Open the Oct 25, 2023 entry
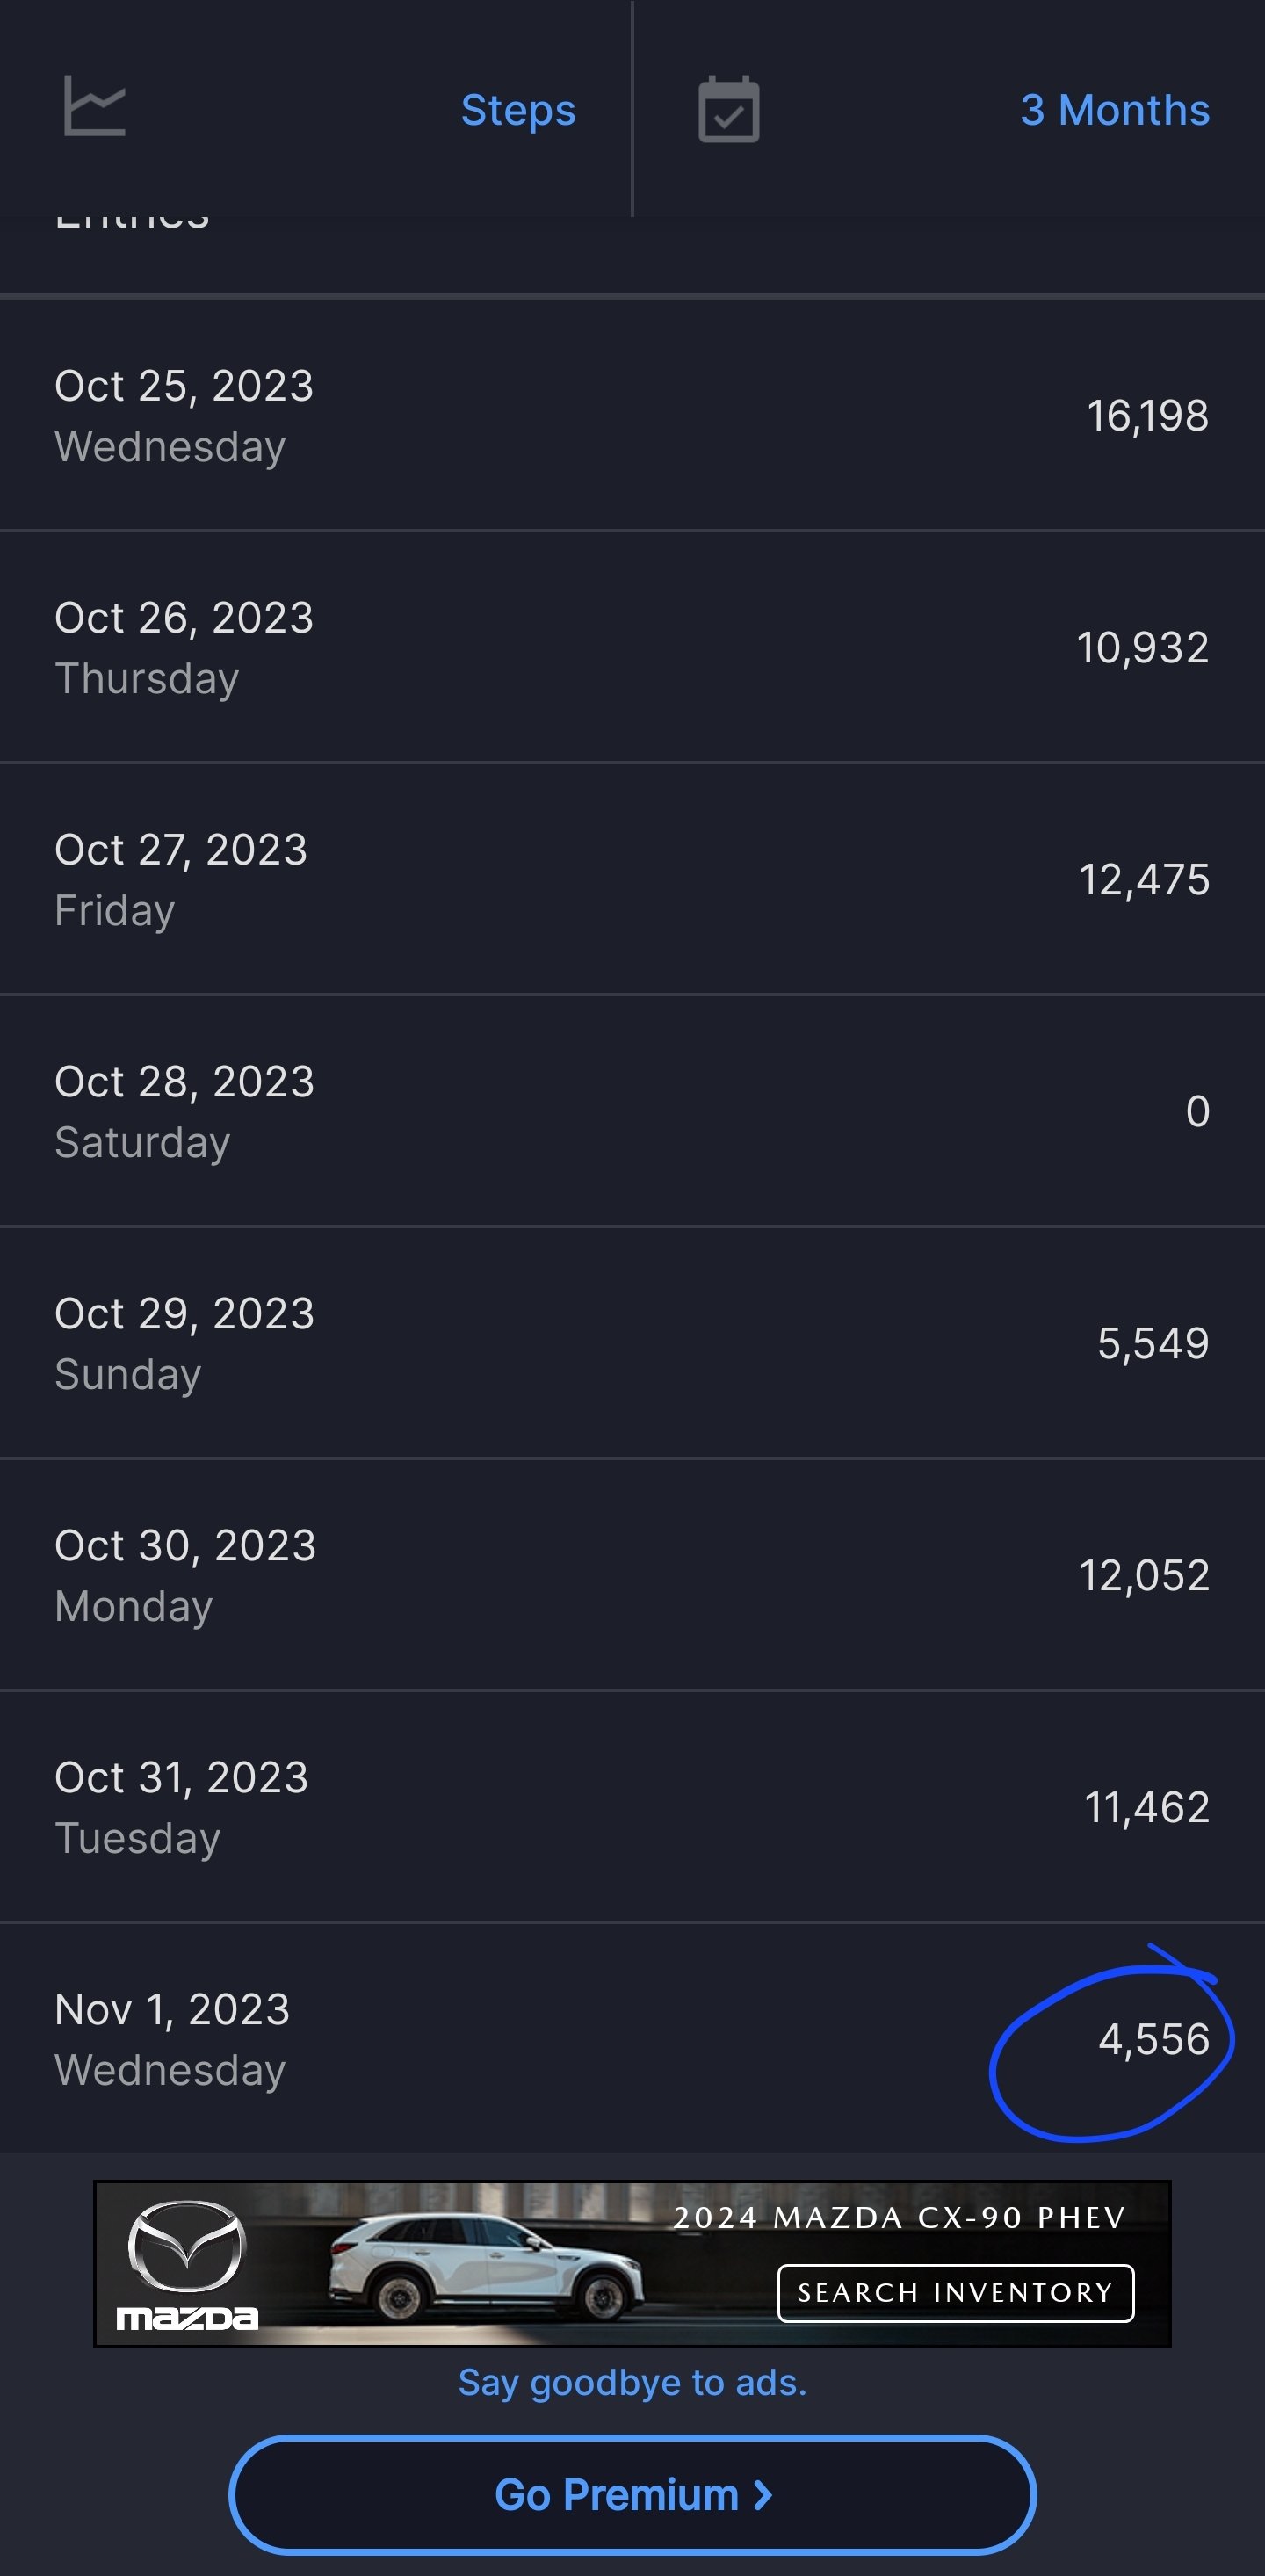Image resolution: width=1265 pixels, height=2576 pixels. coord(632,415)
